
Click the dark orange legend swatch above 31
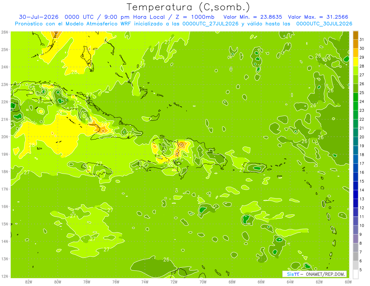point(356,35)
